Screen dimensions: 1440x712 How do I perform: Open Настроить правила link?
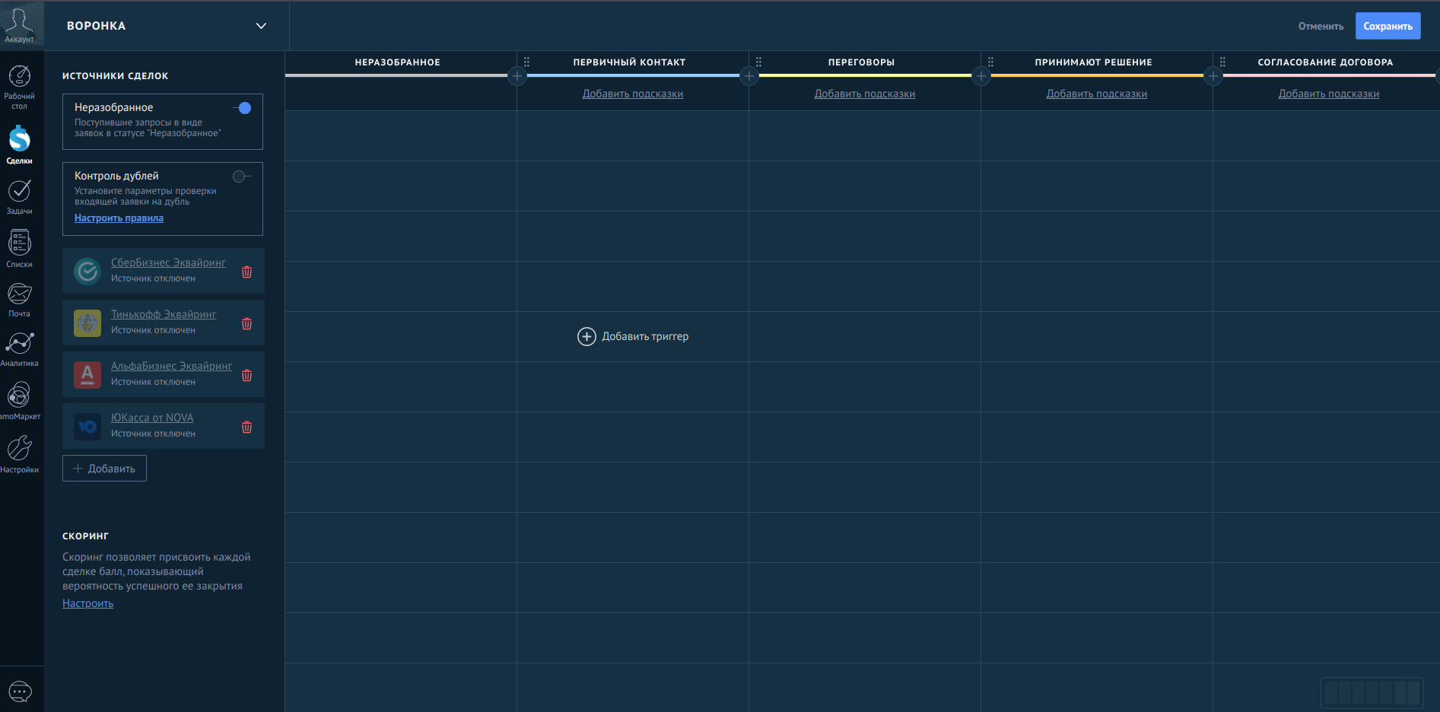tap(119, 218)
